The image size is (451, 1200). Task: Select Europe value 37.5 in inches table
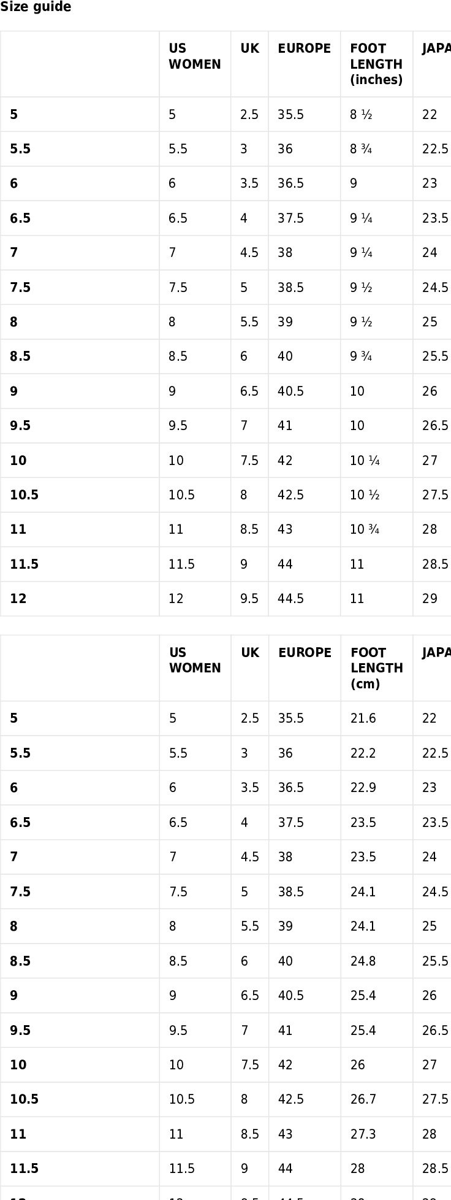(x=290, y=218)
